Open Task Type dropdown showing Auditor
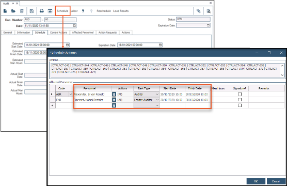Viewport: 287px width, 186px height. (157, 94)
